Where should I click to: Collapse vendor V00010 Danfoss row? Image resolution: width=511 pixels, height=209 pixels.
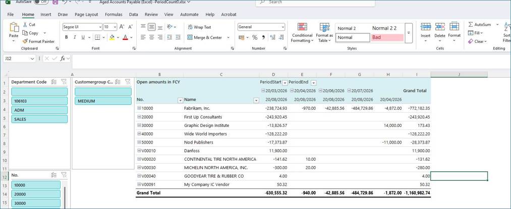139,151
